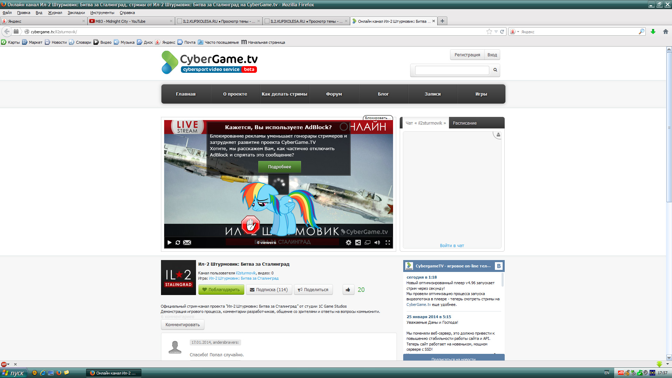This screenshot has width=672, height=378.
Task: Open the Инструменты menu
Action: click(x=102, y=13)
